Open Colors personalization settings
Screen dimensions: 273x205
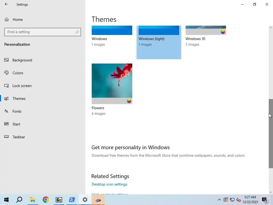[x=43, y=73]
